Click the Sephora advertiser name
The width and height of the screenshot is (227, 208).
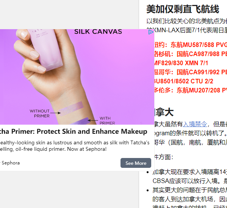pos(11,163)
